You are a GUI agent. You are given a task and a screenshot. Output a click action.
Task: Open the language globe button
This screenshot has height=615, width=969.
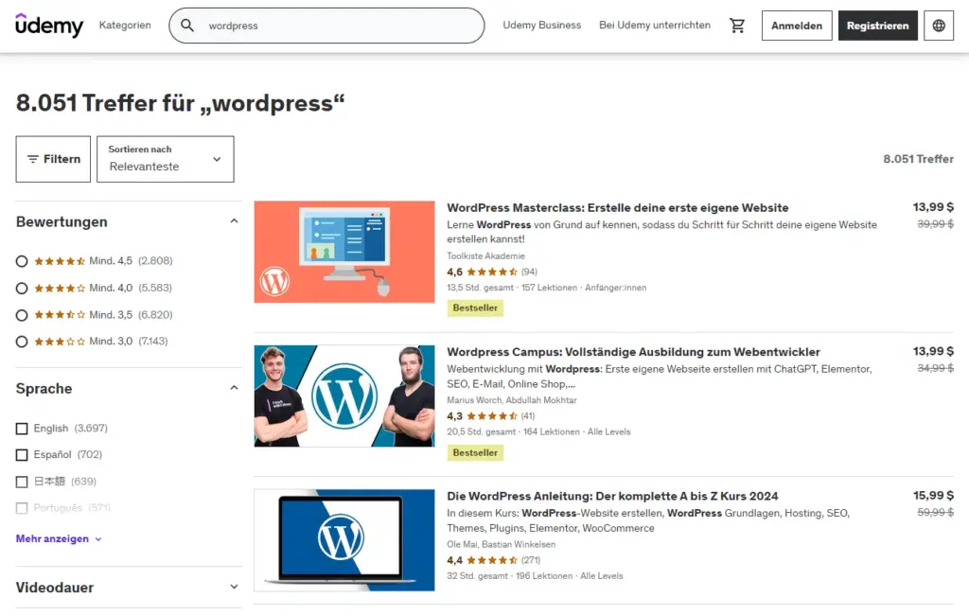939,26
